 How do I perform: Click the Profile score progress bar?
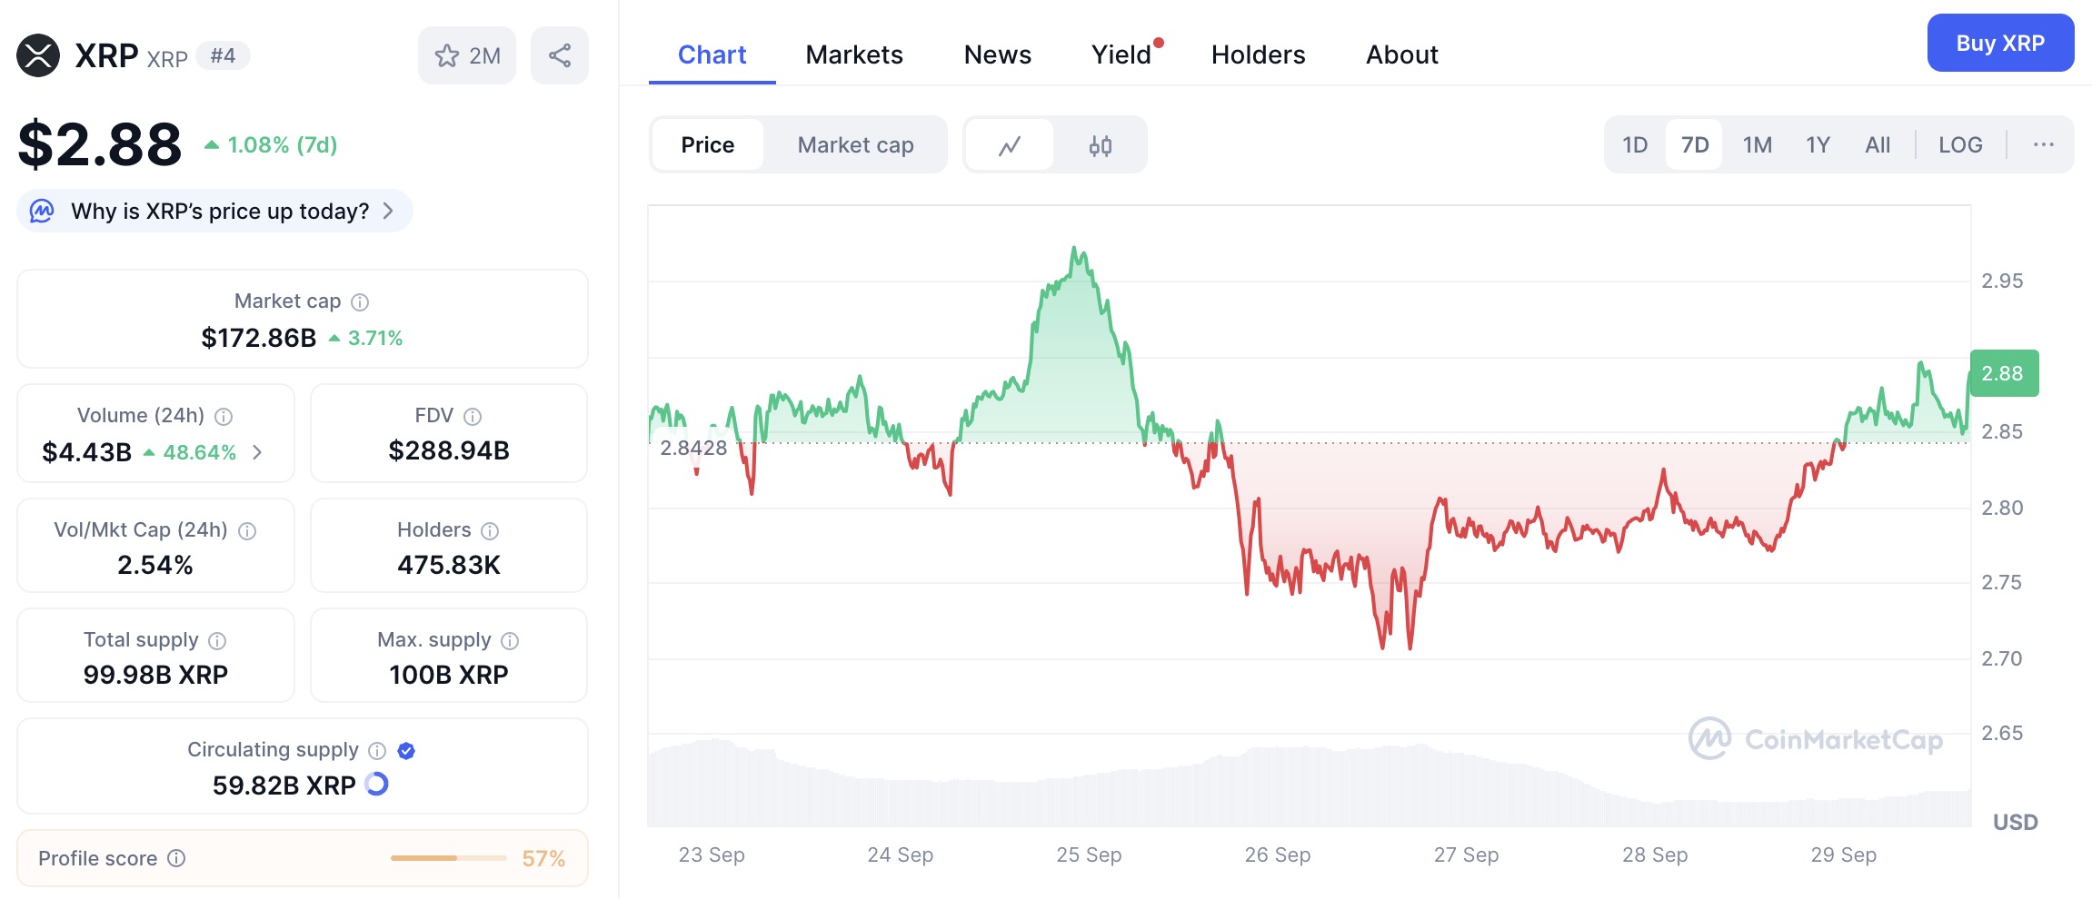(448, 858)
